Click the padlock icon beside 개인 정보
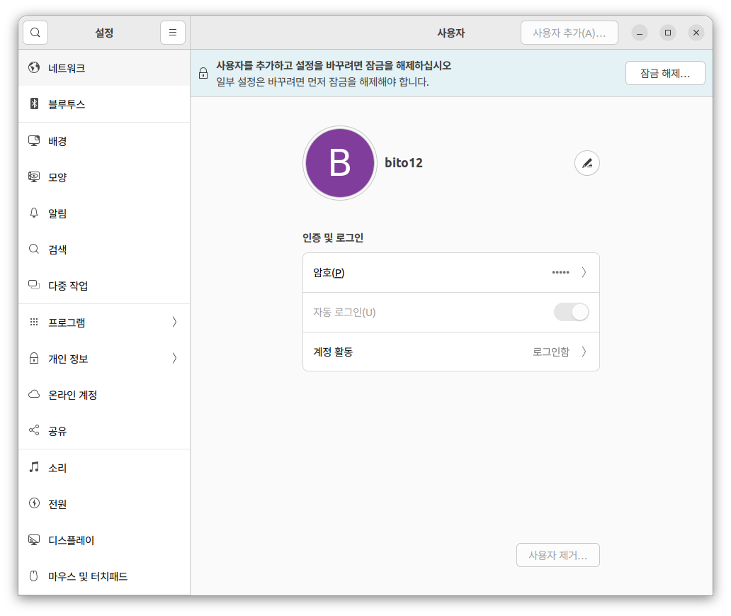Image resolution: width=731 pixels, height=616 pixels. pyautogui.click(x=34, y=358)
